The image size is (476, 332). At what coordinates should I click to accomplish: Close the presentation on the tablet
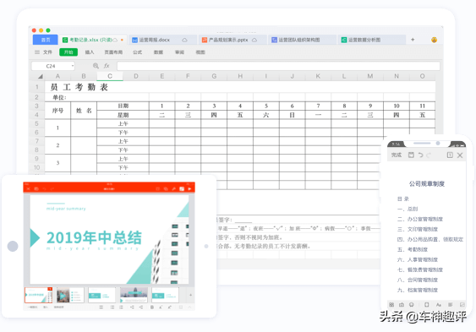point(28,189)
